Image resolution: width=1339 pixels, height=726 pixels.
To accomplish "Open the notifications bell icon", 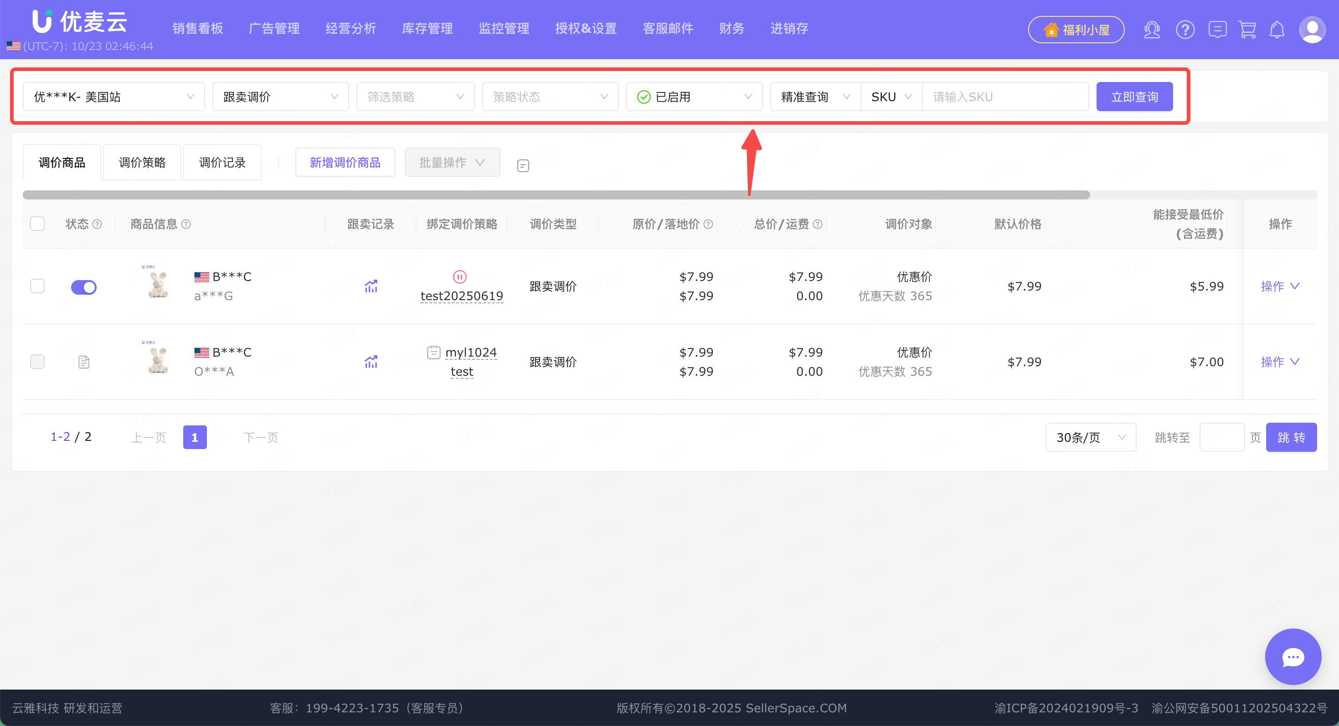I will pos(1277,30).
